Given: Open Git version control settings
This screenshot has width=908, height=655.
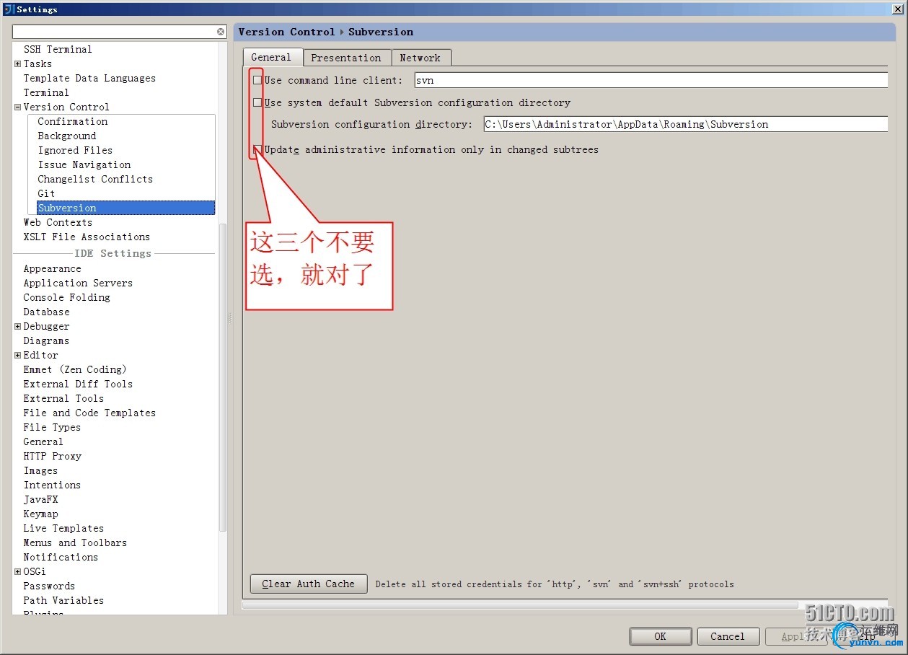Looking at the screenshot, I should click(46, 193).
